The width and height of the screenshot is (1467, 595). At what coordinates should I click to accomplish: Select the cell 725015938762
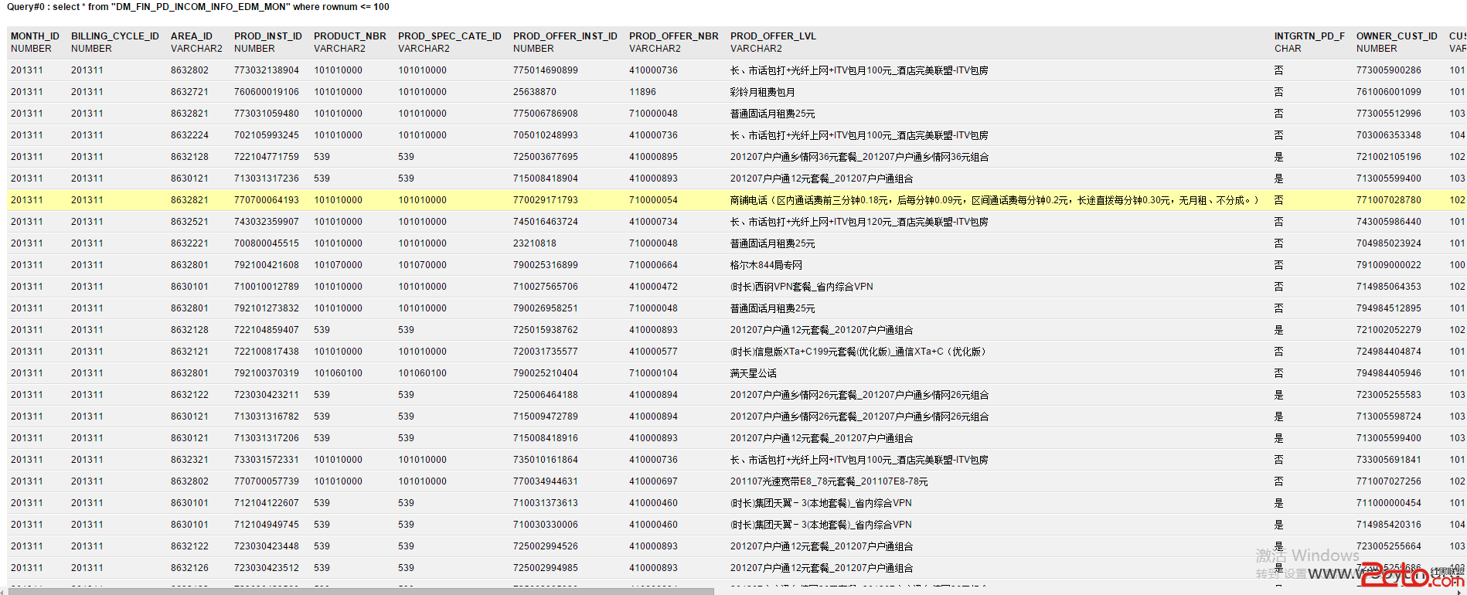click(546, 330)
